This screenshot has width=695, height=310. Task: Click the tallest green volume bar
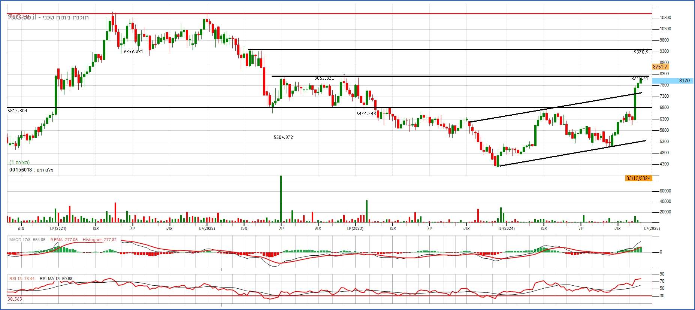[281, 199]
